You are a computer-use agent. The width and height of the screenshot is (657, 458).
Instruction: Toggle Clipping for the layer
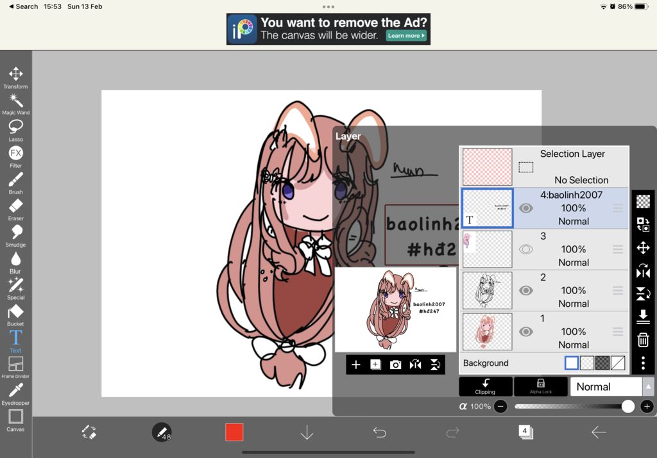click(x=485, y=386)
